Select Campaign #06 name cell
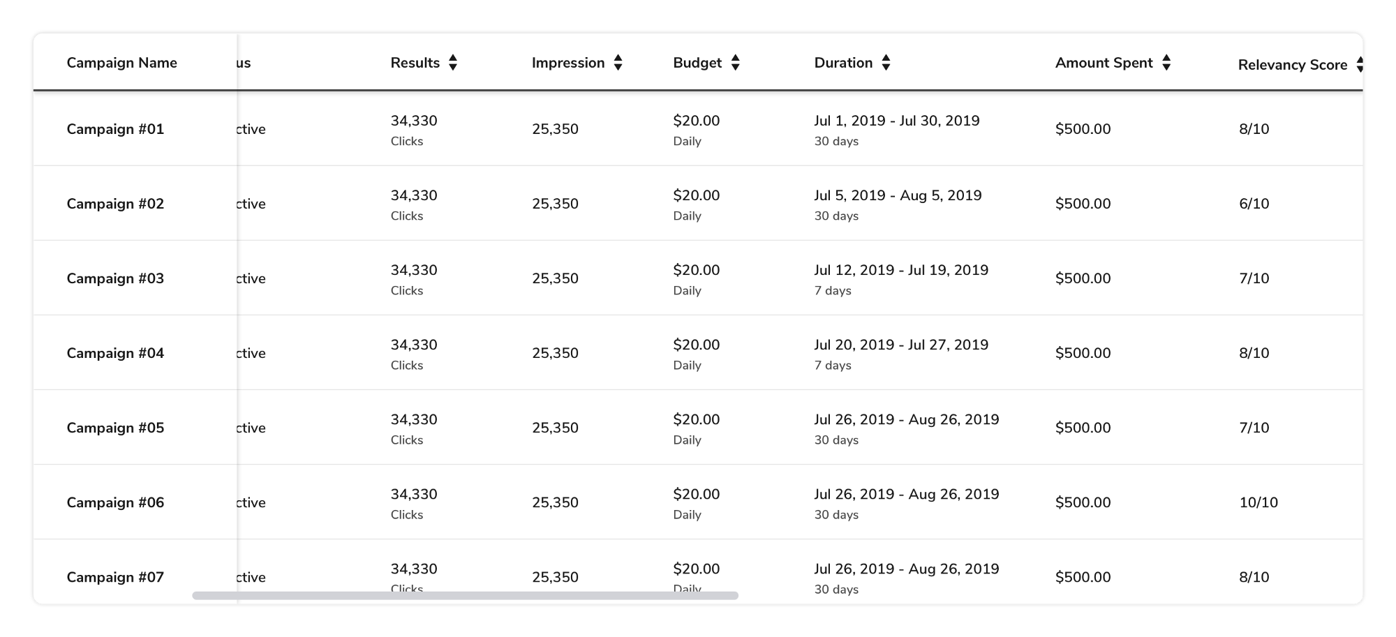The image size is (1396, 637). 115,502
